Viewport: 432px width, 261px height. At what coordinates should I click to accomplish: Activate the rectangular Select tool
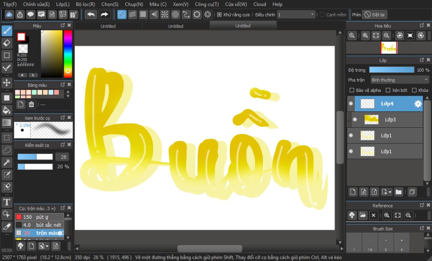[x=7, y=137]
